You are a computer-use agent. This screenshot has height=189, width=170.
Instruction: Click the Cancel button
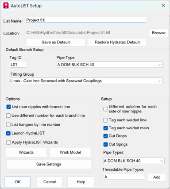tap(50, 182)
